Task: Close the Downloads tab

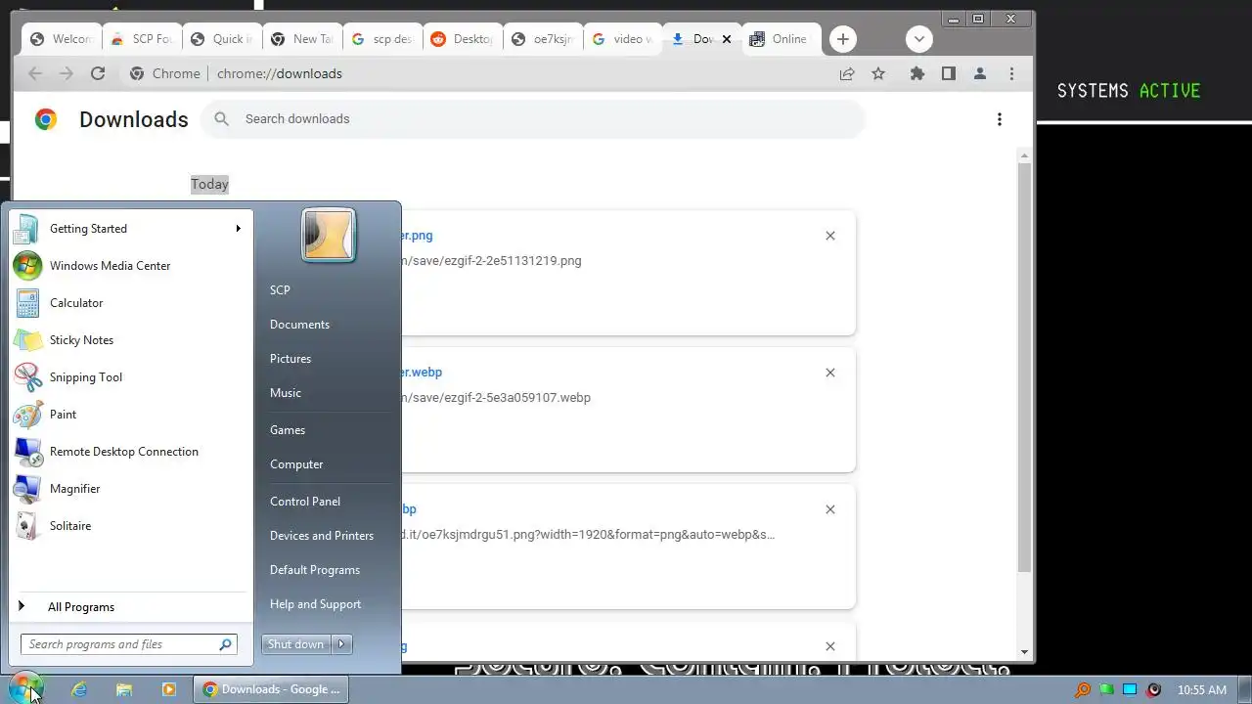Action: 726,39
